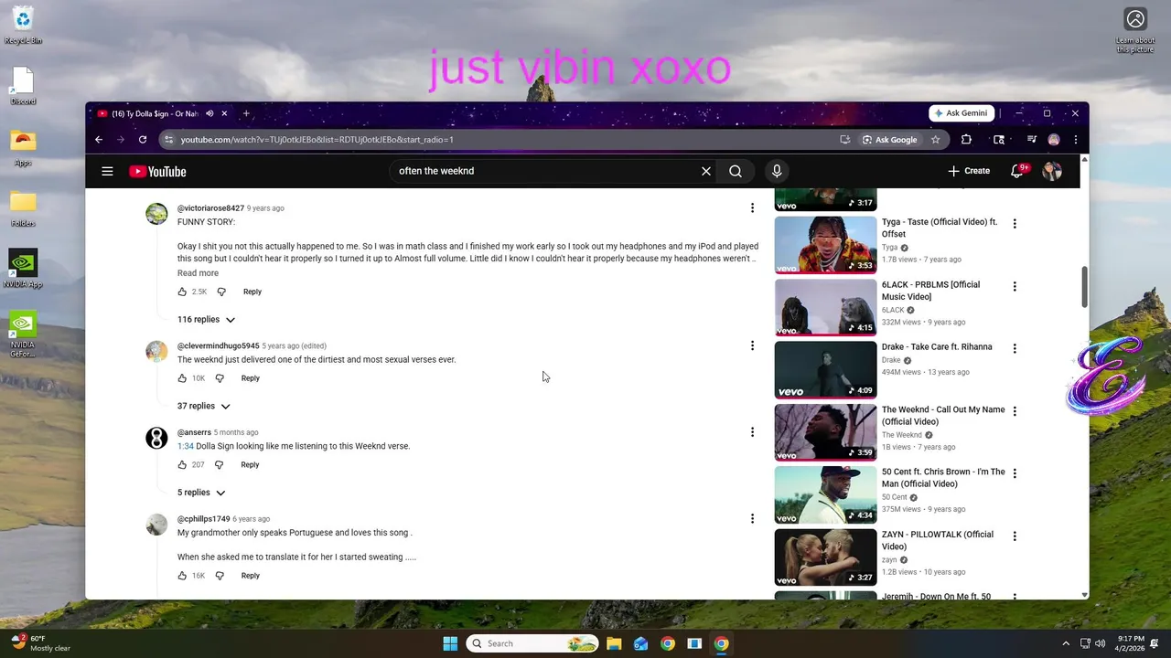Screen dimensions: 1171x658
Task: Open options for anserrs comment
Action: tap(752, 432)
